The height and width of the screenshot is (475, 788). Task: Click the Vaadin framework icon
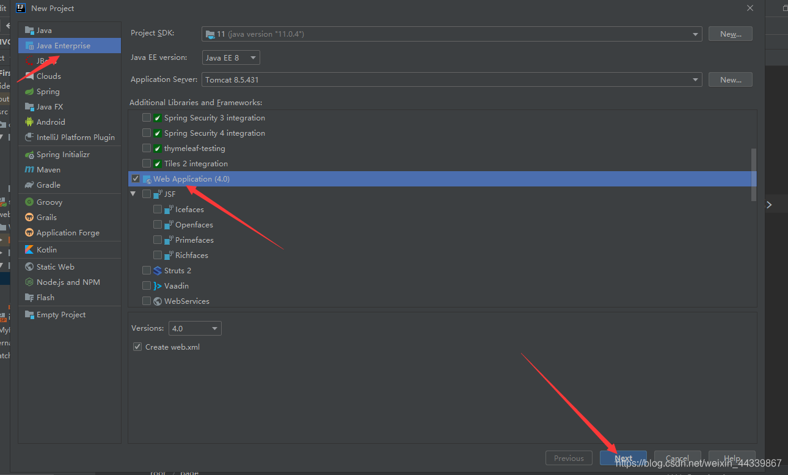click(x=158, y=286)
